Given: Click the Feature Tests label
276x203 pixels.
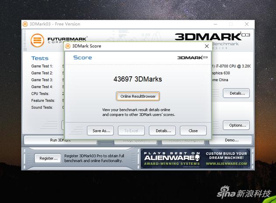Looking at the screenshot, I should [43, 100].
